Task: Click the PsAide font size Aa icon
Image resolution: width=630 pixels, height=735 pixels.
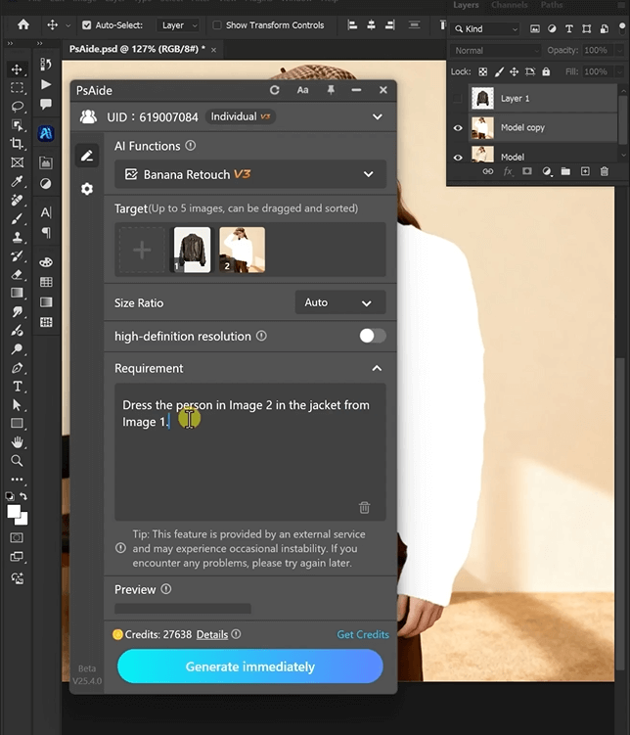Action: coord(302,90)
